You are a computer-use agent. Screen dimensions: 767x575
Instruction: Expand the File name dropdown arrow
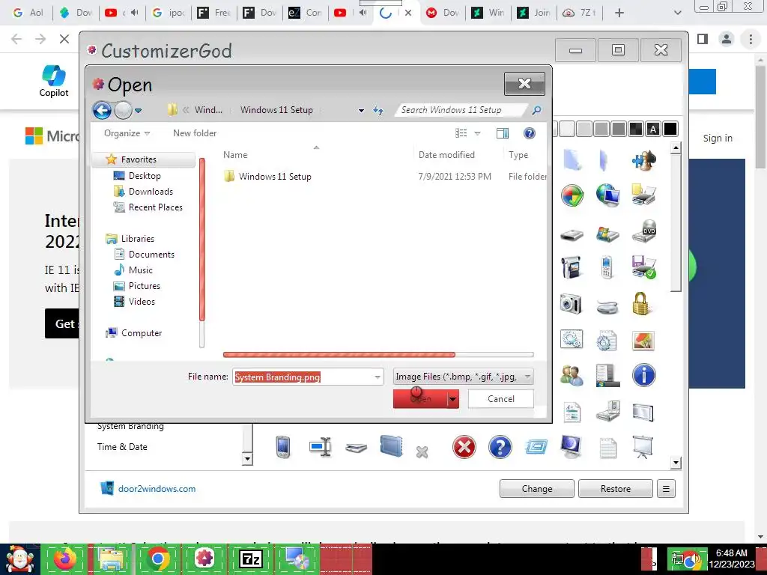[378, 377]
